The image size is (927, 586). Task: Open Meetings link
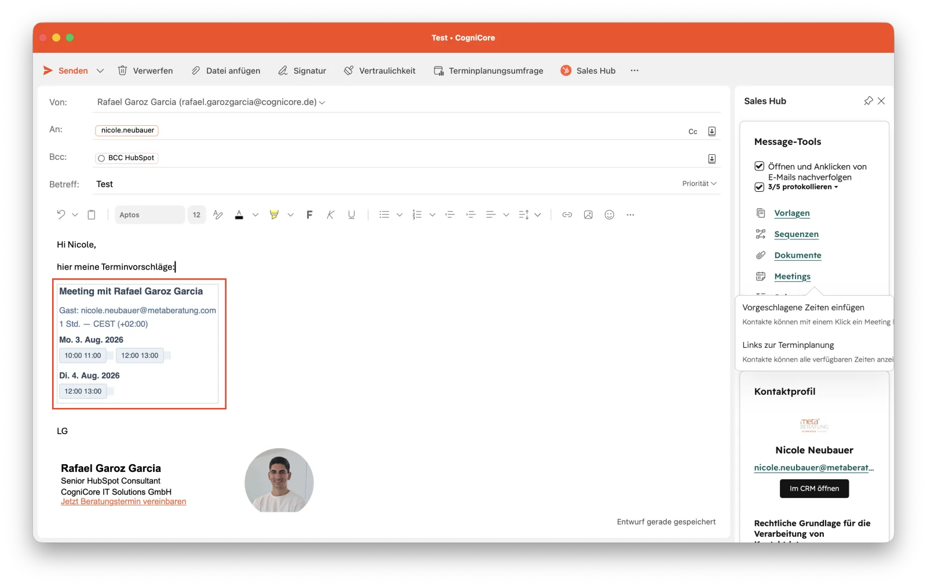[793, 276]
